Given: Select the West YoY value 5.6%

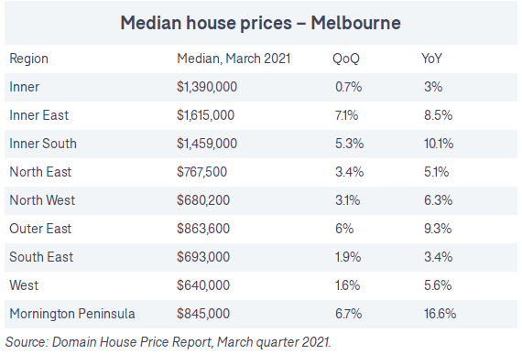Looking at the screenshot, I should [438, 285].
